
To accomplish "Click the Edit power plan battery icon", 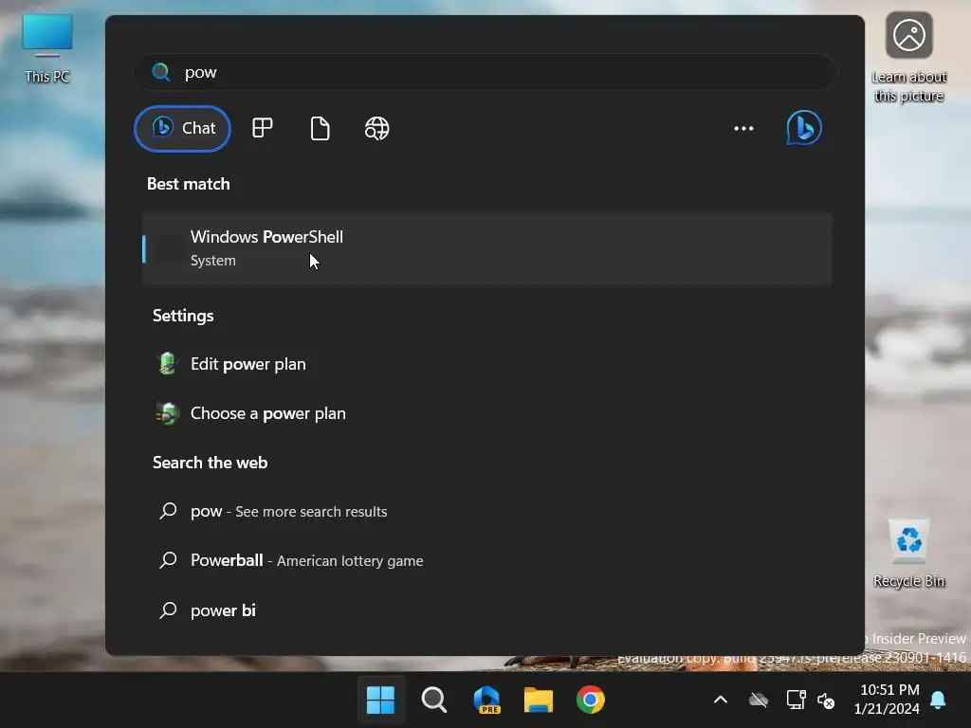I will click(167, 364).
